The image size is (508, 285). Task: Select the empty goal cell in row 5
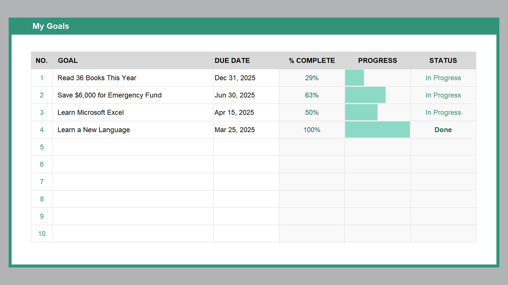[x=133, y=147]
